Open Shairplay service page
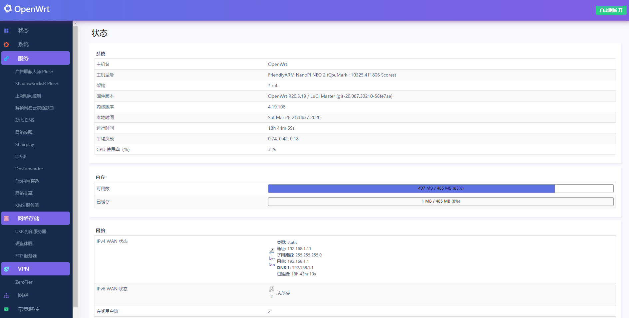The image size is (629, 318). pos(25,144)
